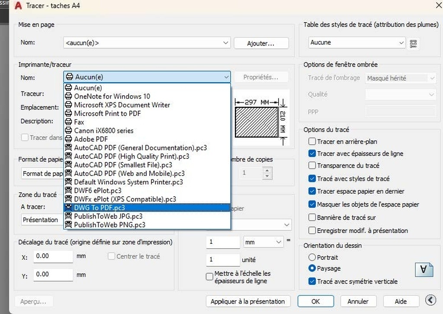Open the mm units dropdown

(x=263, y=242)
